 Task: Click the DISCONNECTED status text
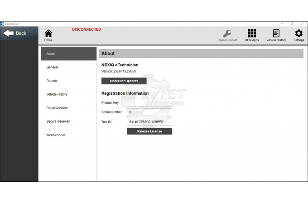[x=87, y=29]
